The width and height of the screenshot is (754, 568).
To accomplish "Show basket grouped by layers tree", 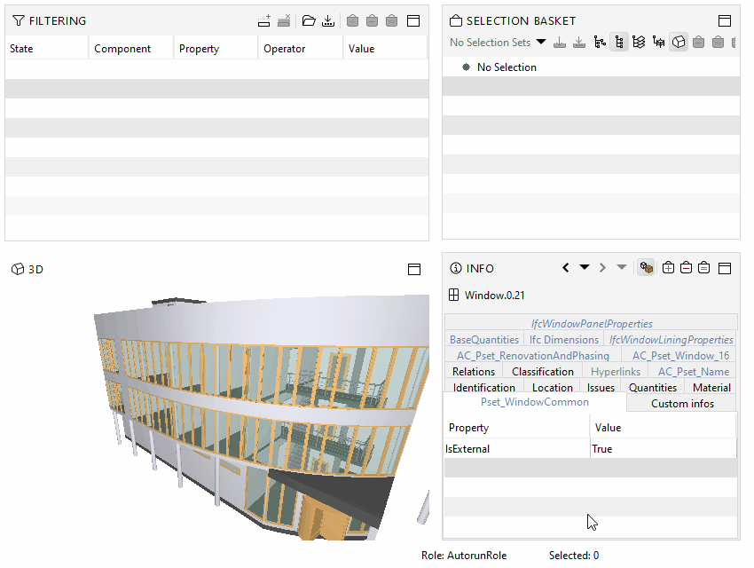I will click(639, 43).
